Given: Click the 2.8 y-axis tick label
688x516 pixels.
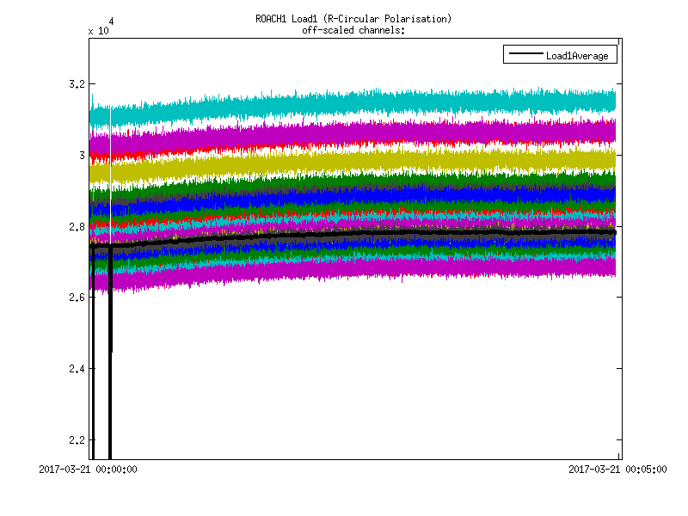Looking at the screenshot, I should (x=76, y=227).
